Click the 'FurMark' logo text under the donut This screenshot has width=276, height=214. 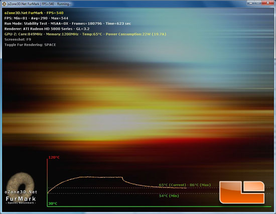tap(21, 199)
